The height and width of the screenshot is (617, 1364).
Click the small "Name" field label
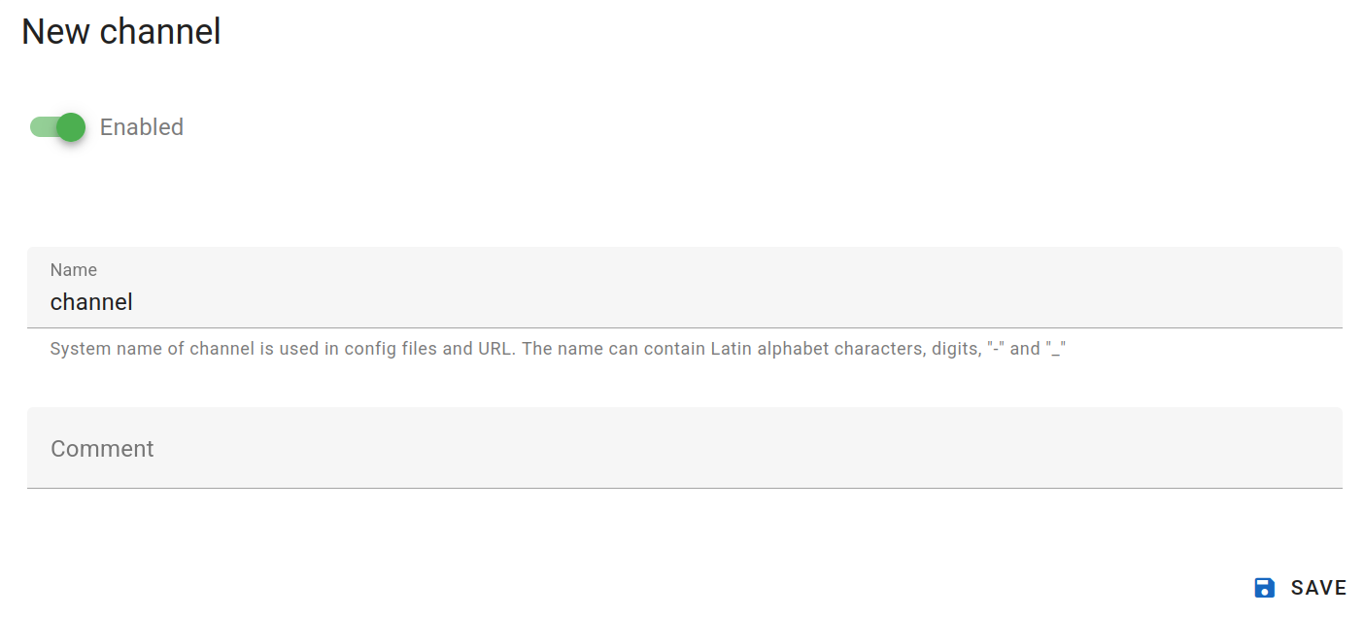click(x=74, y=270)
